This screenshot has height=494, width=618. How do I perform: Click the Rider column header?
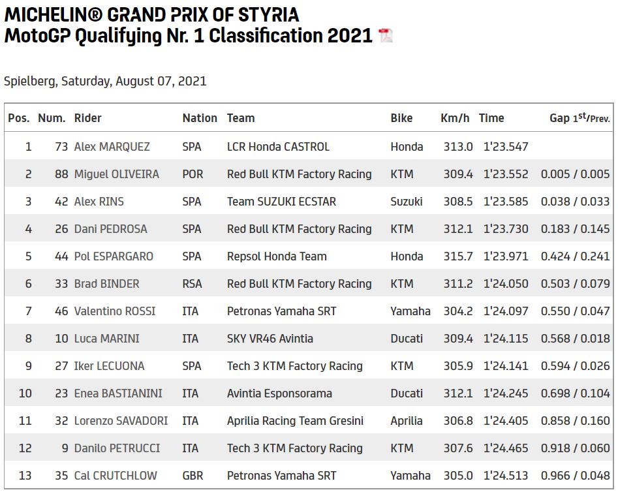[88, 118]
